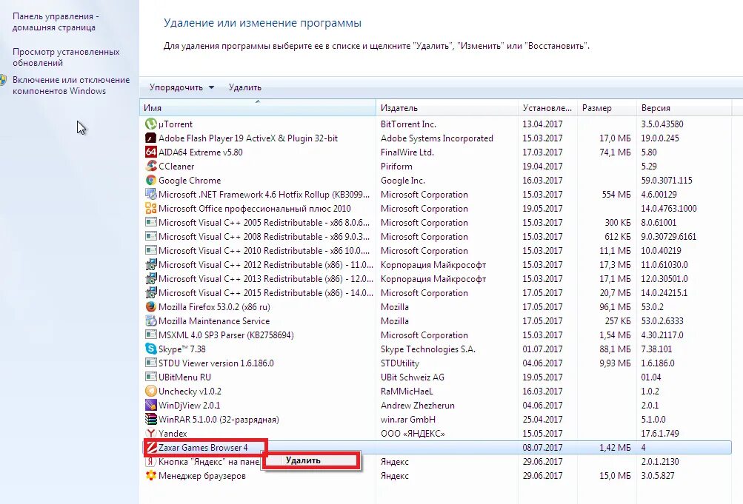
Task: Sort list by Издатель column header
Action: click(447, 108)
